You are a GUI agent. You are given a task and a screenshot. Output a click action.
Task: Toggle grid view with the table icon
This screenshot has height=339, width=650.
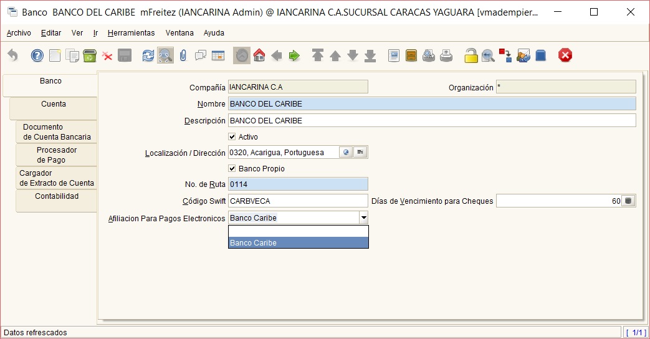coord(218,55)
